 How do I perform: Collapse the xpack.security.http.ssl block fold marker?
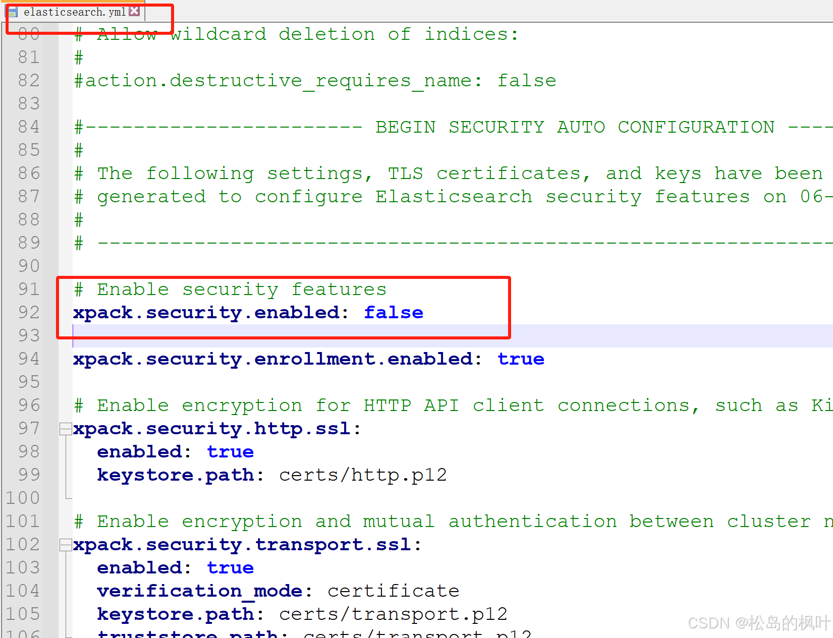point(65,429)
